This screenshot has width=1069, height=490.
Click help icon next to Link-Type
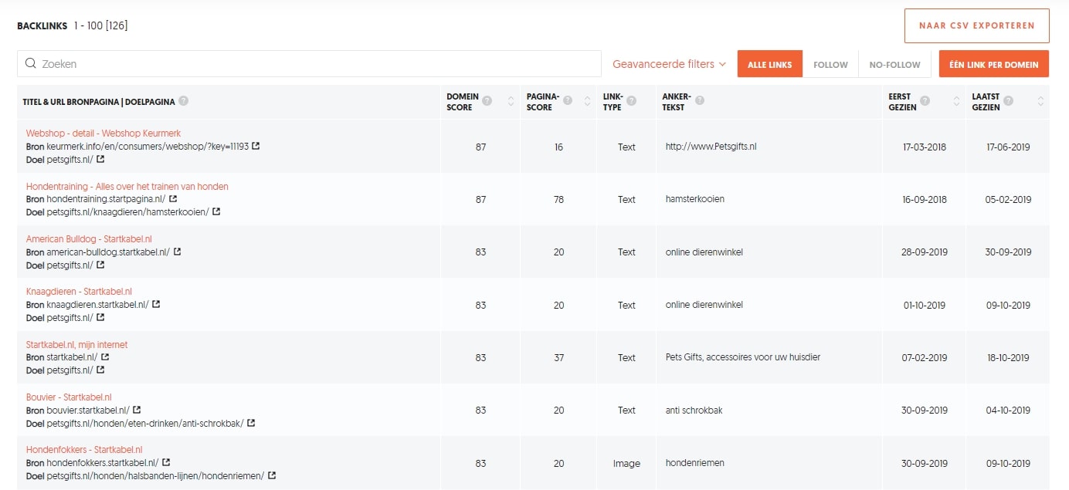coord(632,101)
